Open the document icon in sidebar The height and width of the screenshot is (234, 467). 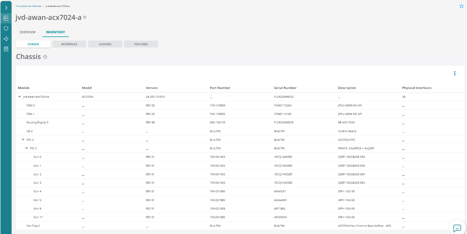[x=6, y=49]
